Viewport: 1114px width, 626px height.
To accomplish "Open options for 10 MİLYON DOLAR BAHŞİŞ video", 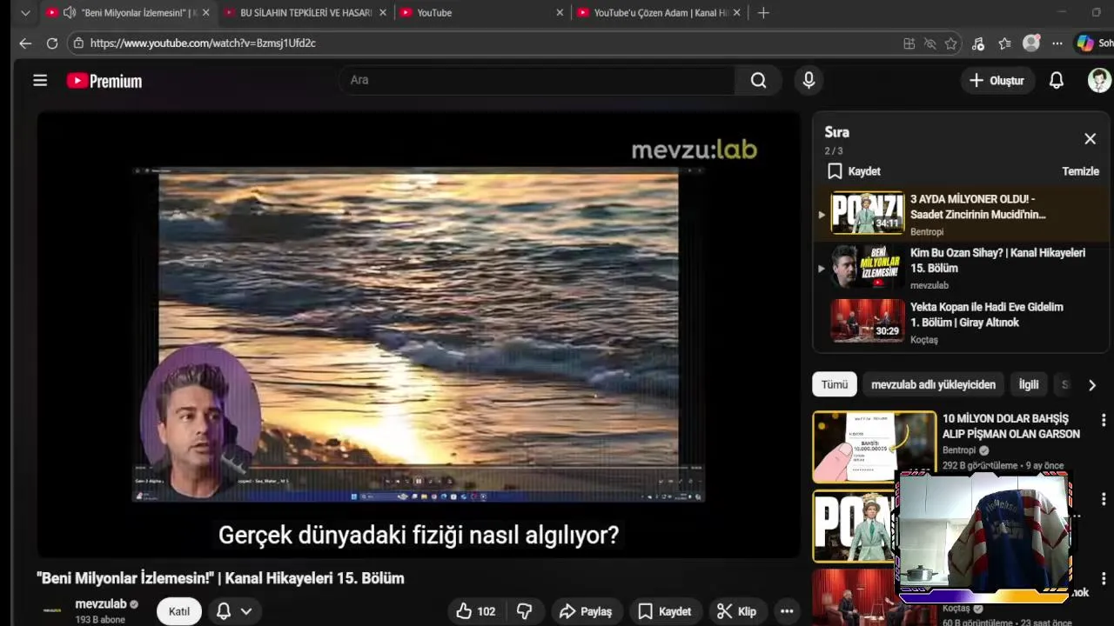I will (1104, 421).
